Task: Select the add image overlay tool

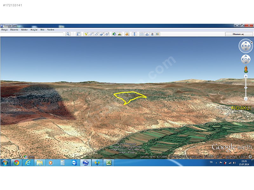Action: (x=102, y=34)
